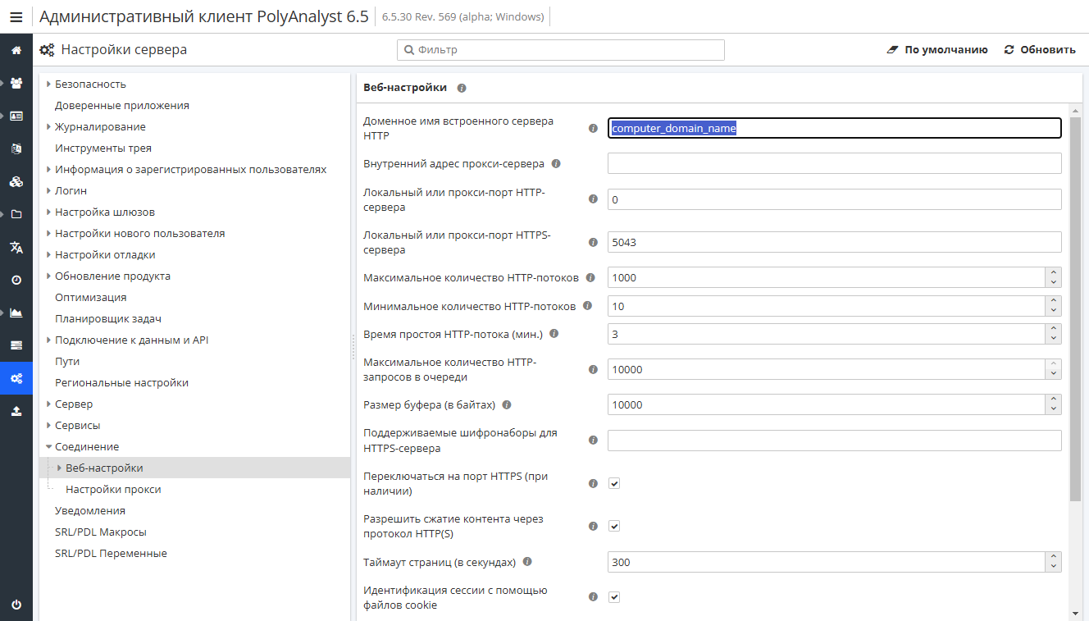
Task: Open the folder sidebar icon
Action: click(16, 214)
